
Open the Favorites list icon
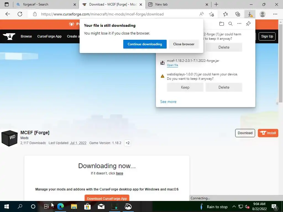226,14
